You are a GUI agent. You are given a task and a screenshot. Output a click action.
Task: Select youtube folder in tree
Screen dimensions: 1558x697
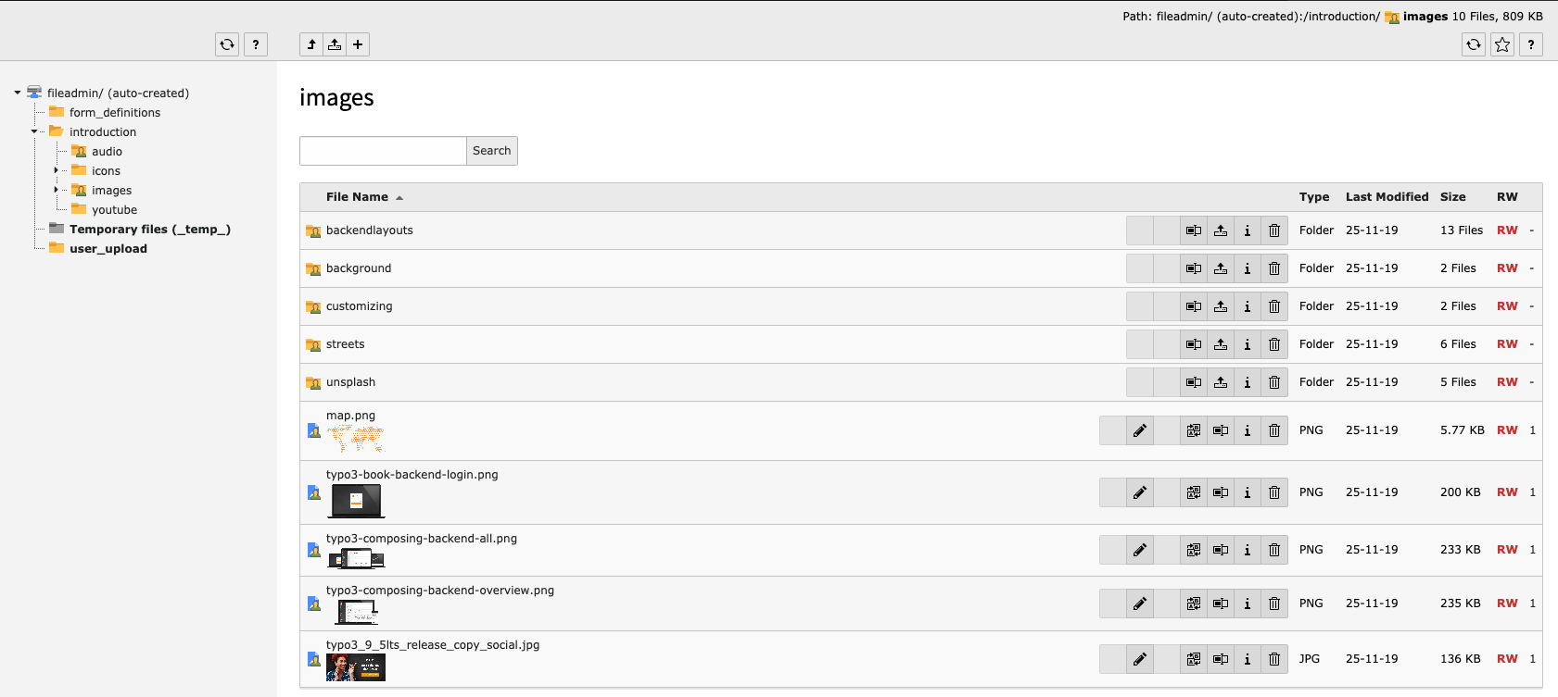tap(115, 209)
